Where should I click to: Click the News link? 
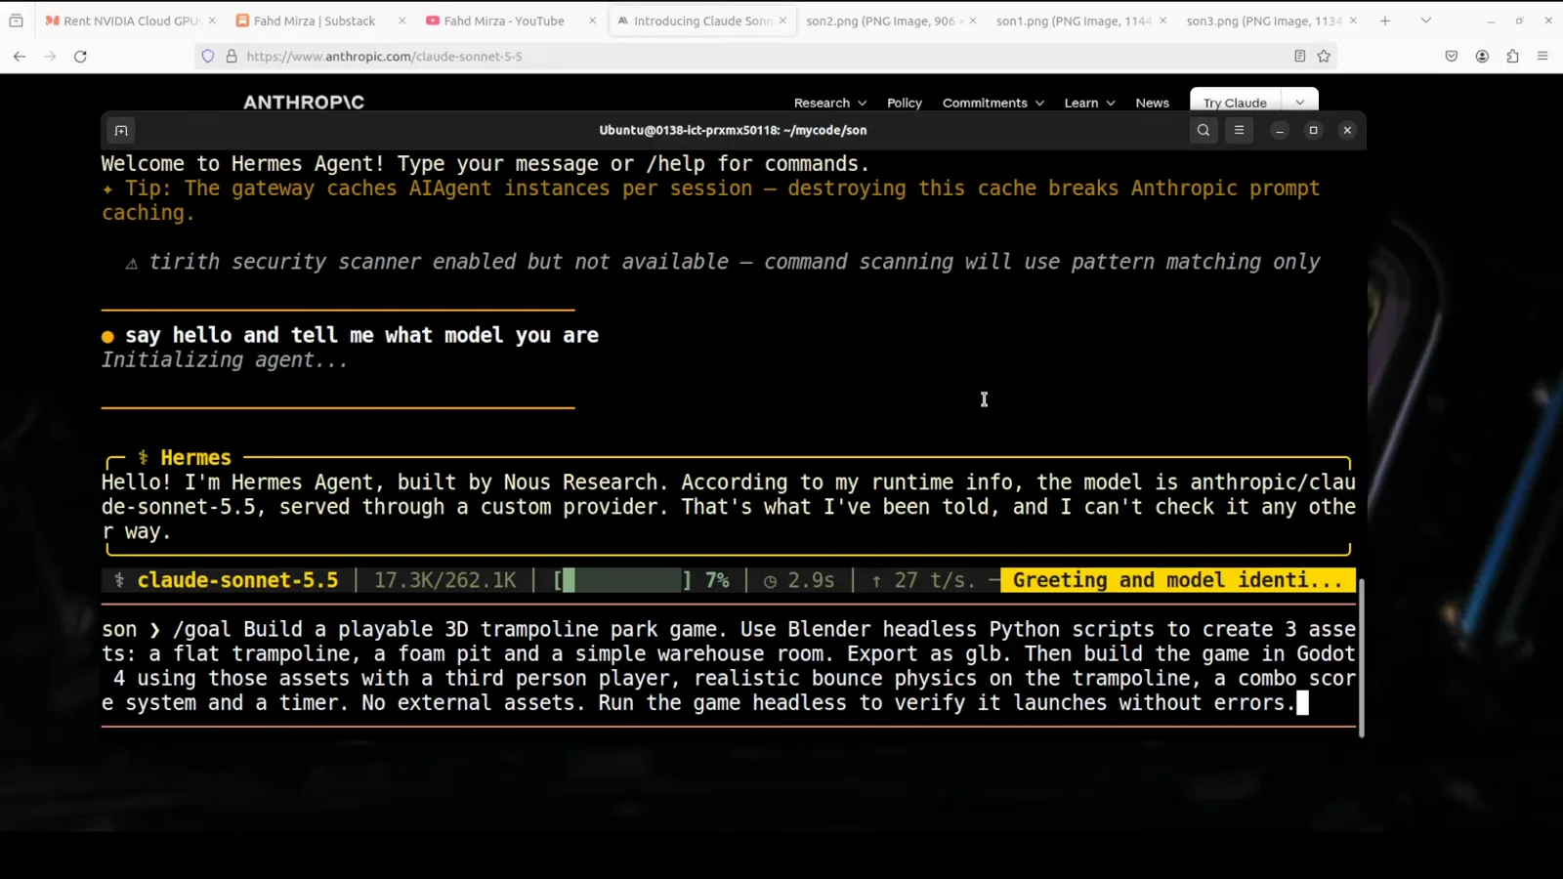pos(1152,103)
